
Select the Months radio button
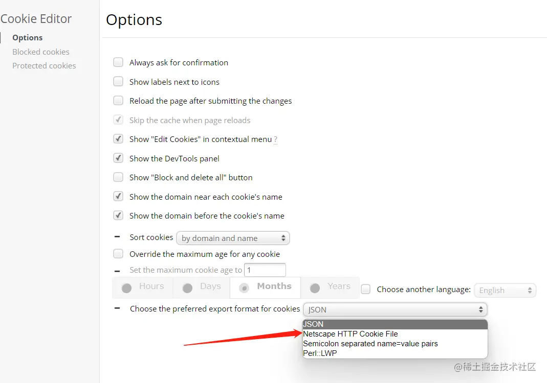pos(244,288)
